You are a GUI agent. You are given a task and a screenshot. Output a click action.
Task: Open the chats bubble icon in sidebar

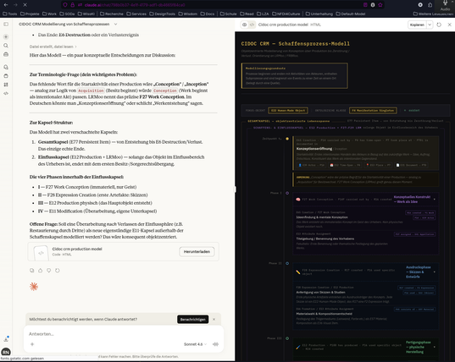pos(6,67)
